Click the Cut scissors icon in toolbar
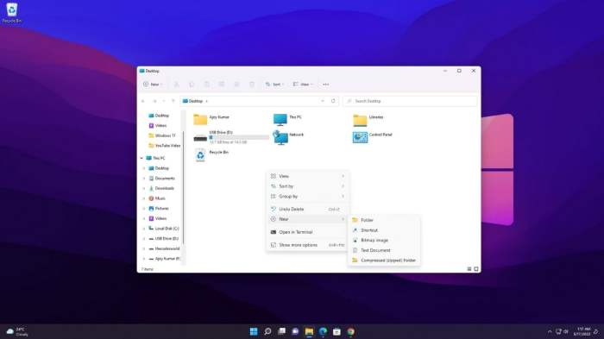 (176, 85)
